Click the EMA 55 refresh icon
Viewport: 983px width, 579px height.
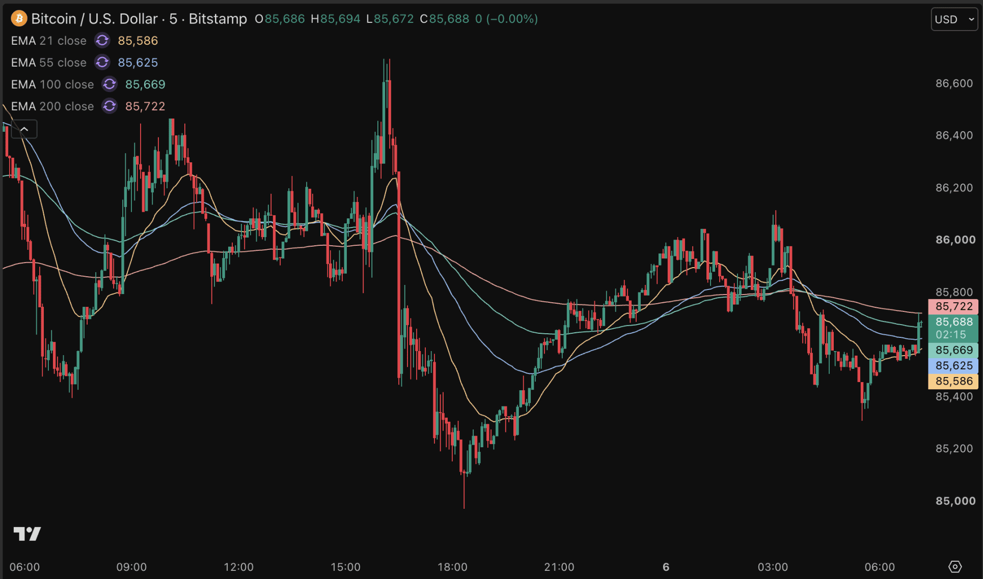102,63
